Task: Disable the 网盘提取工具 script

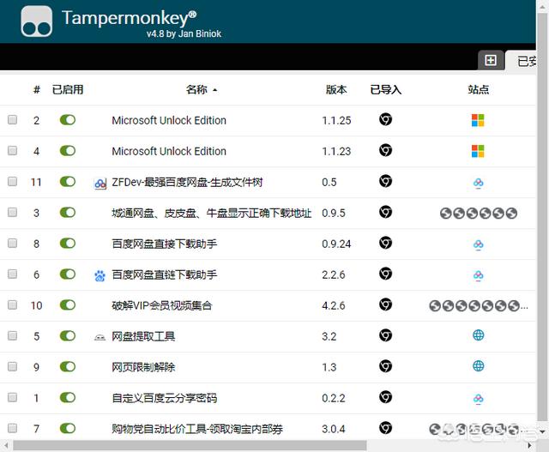Action: [x=68, y=335]
